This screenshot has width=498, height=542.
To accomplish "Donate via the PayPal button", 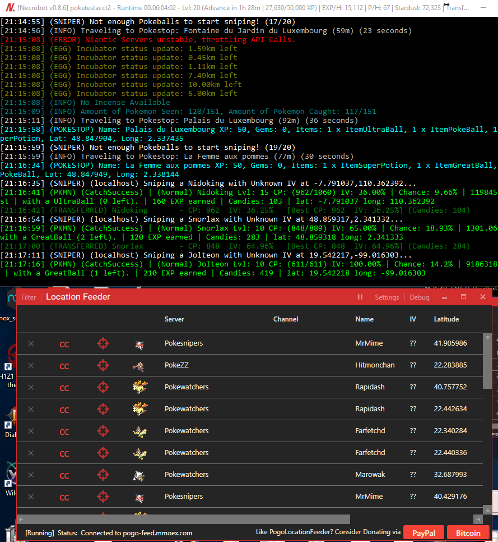I will click(424, 533).
